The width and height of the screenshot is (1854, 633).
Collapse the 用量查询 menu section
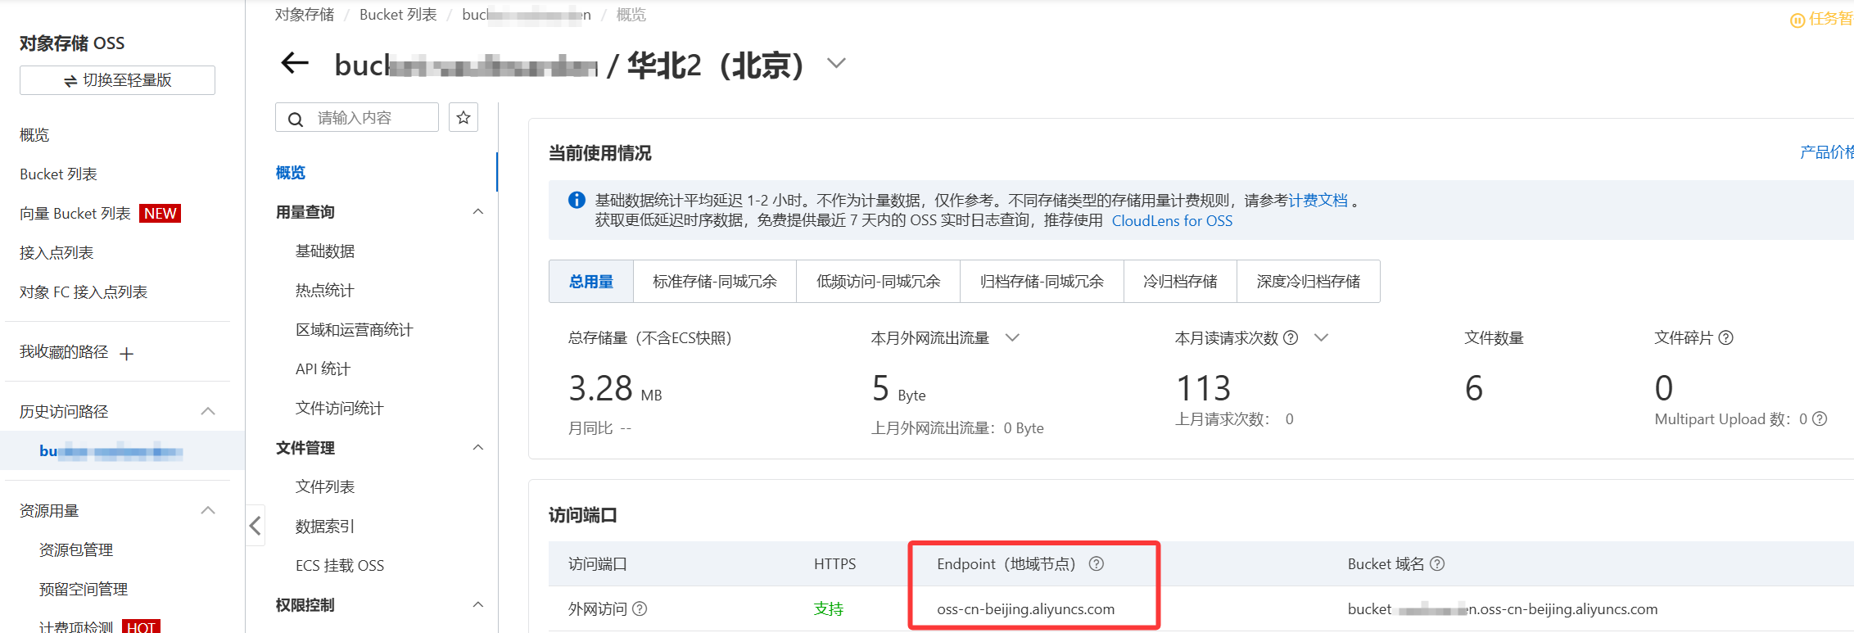[478, 212]
